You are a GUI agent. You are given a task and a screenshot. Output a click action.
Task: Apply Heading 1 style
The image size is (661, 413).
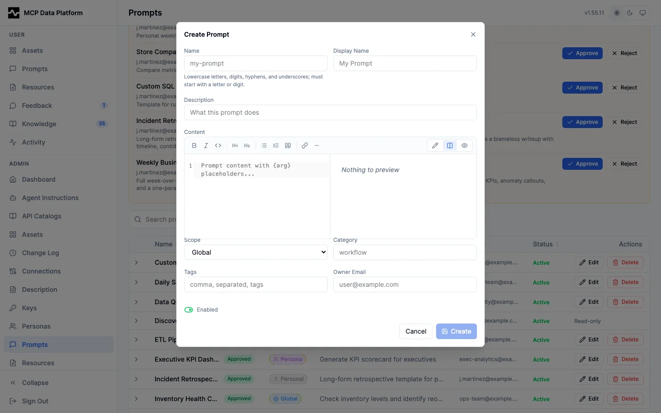[x=235, y=145]
